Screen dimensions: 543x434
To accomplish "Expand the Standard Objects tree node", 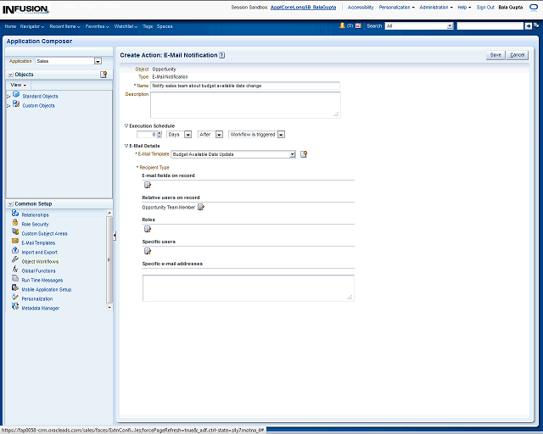I will click(x=8, y=96).
